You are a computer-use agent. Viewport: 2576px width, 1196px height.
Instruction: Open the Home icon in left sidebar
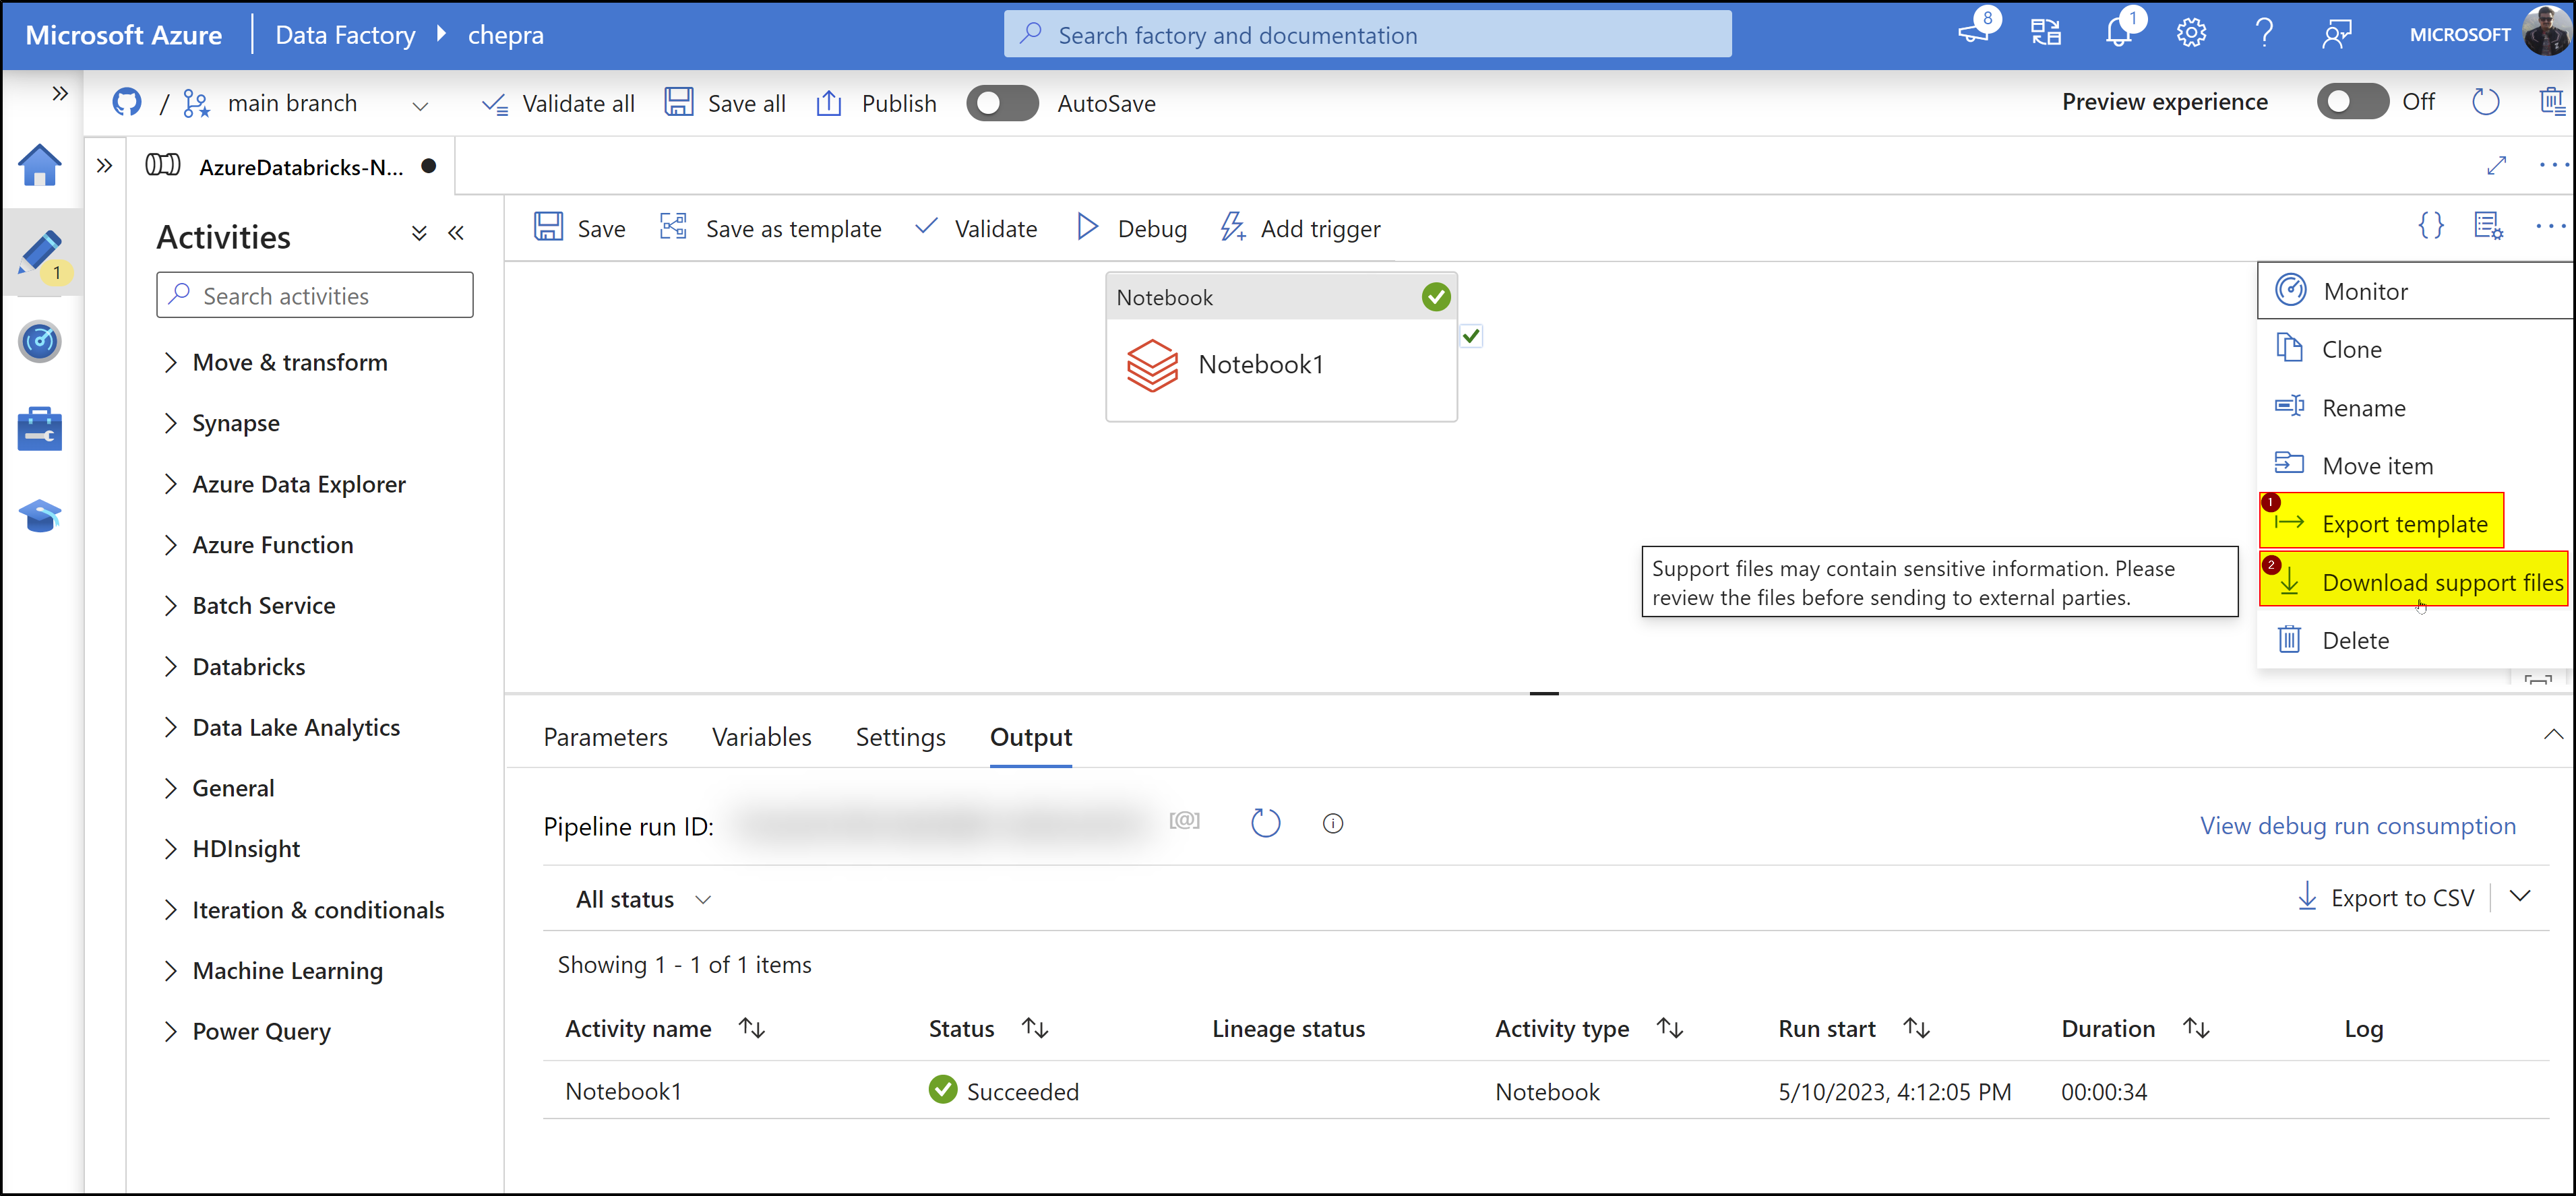(x=39, y=165)
